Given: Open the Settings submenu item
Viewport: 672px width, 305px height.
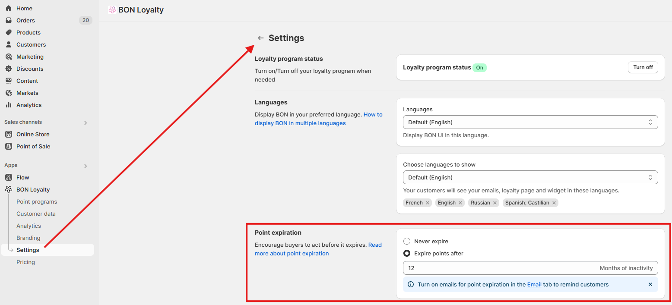Looking at the screenshot, I should [x=48, y=250].
